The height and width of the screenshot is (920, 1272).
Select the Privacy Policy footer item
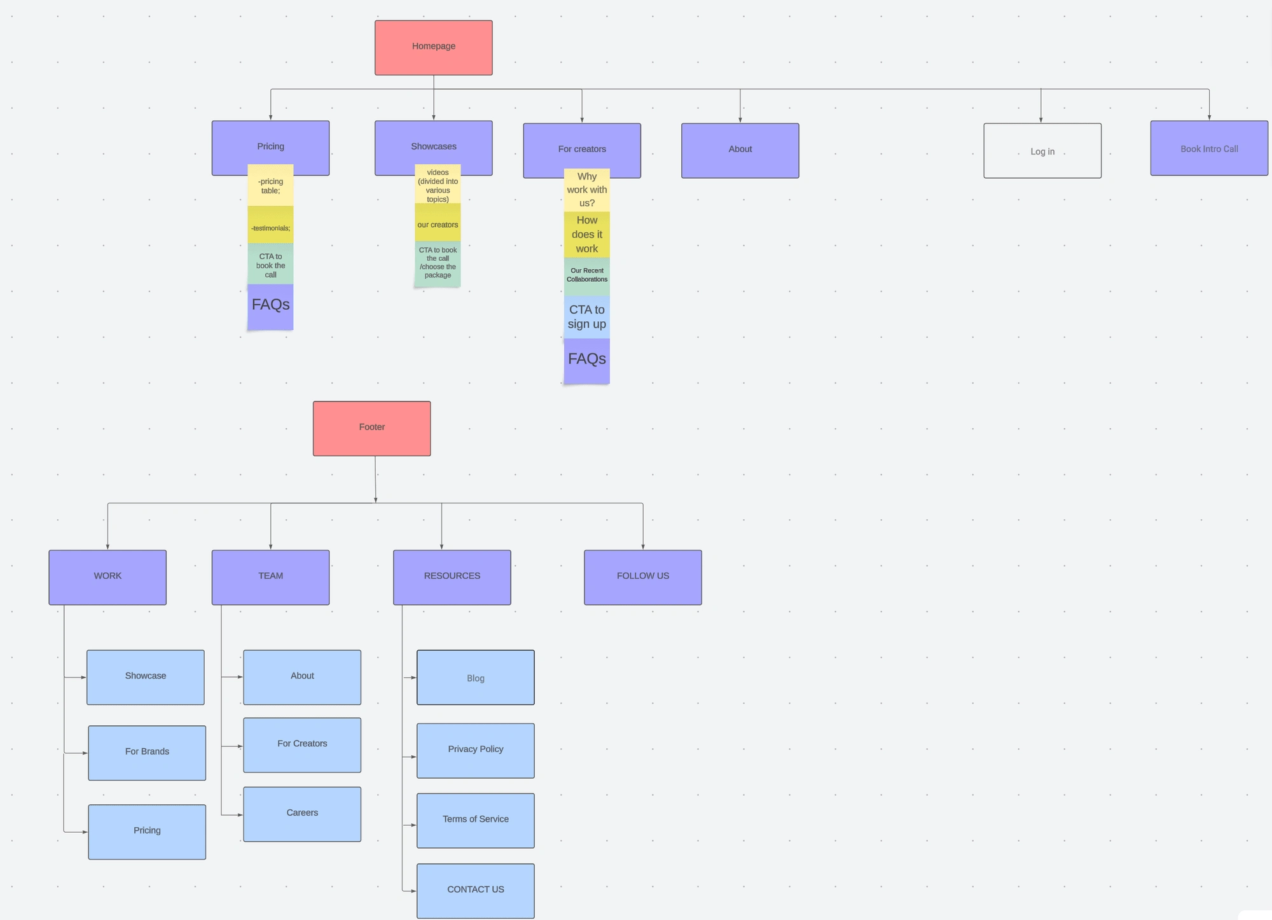[x=476, y=748]
